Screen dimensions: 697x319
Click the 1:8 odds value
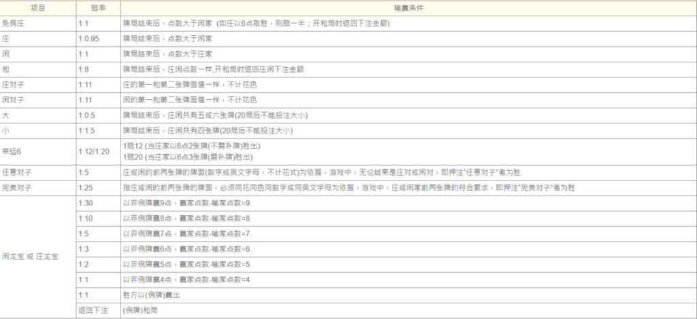click(84, 69)
